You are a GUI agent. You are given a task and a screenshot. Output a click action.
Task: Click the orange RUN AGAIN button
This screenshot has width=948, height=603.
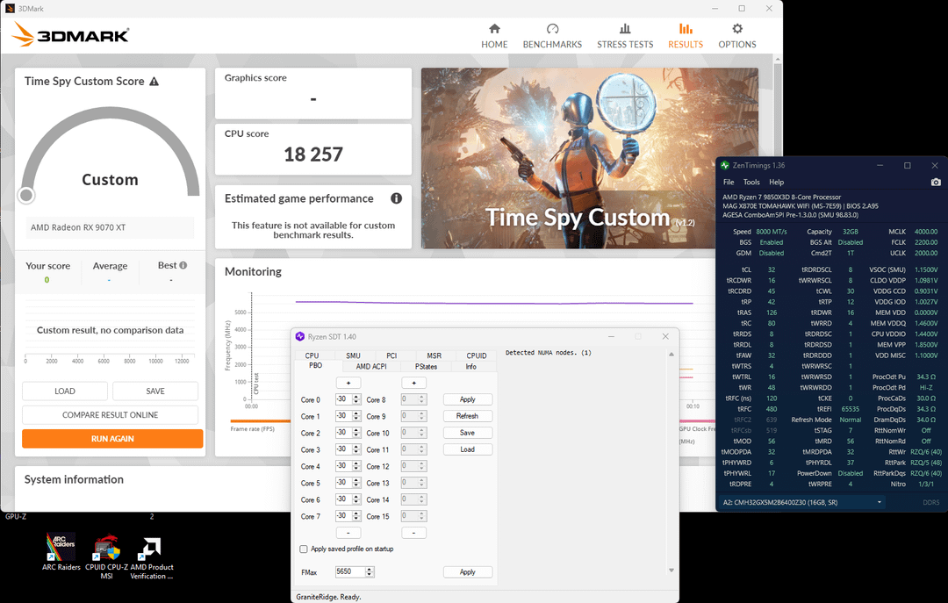112,439
